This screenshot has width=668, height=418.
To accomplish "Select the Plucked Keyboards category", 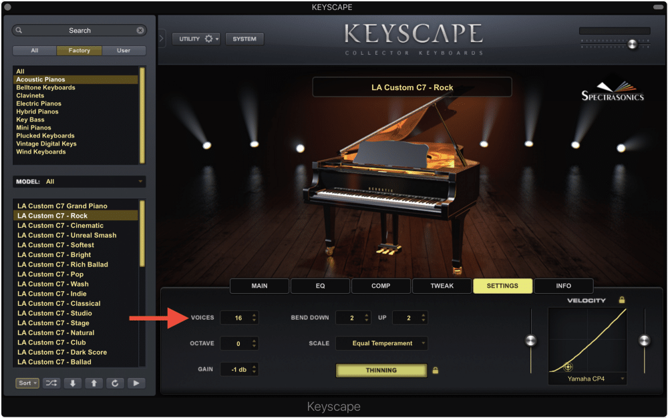I will [75, 136].
